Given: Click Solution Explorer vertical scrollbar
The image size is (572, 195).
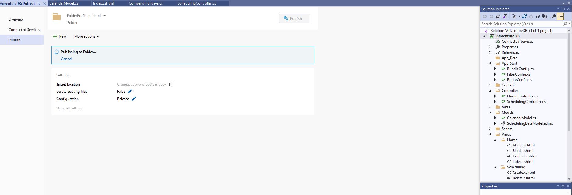Looking at the screenshot, I should (x=569, y=82).
